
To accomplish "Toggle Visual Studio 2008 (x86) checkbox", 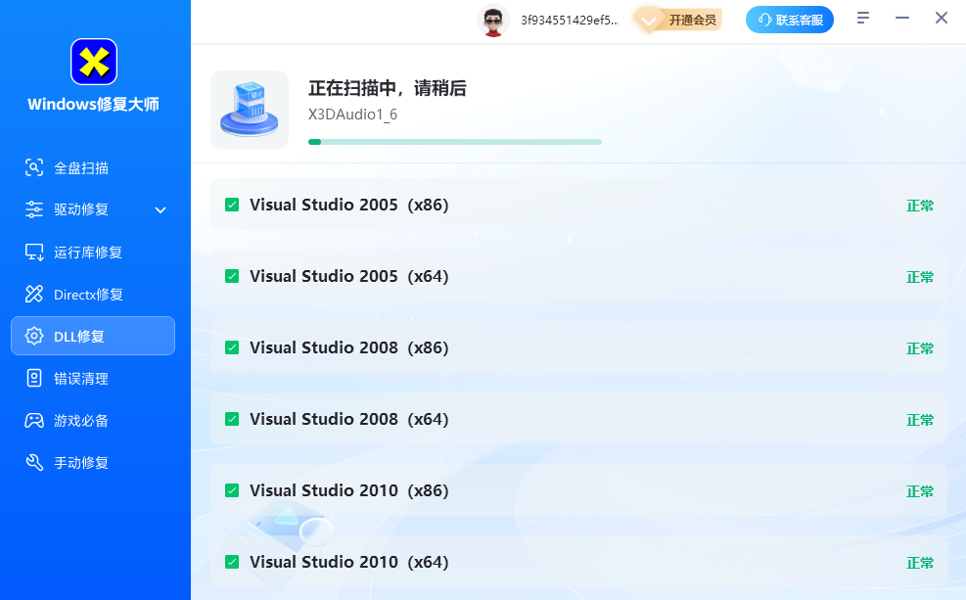I will pos(232,347).
